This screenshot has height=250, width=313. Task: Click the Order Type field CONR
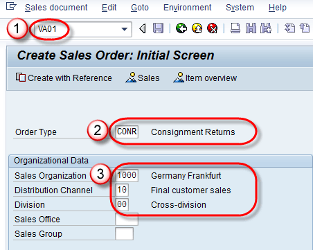tap(127, 132)
